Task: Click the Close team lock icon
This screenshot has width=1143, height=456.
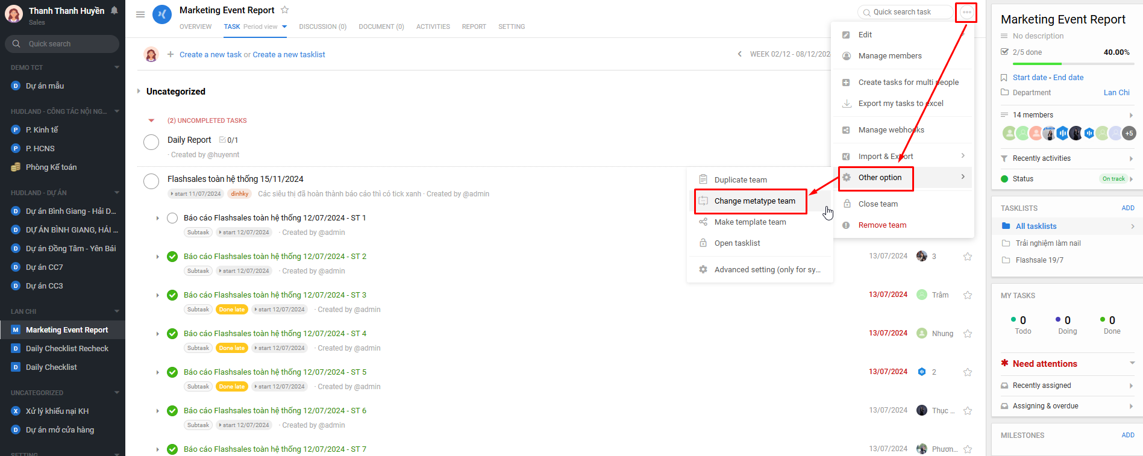Action: 847,204
